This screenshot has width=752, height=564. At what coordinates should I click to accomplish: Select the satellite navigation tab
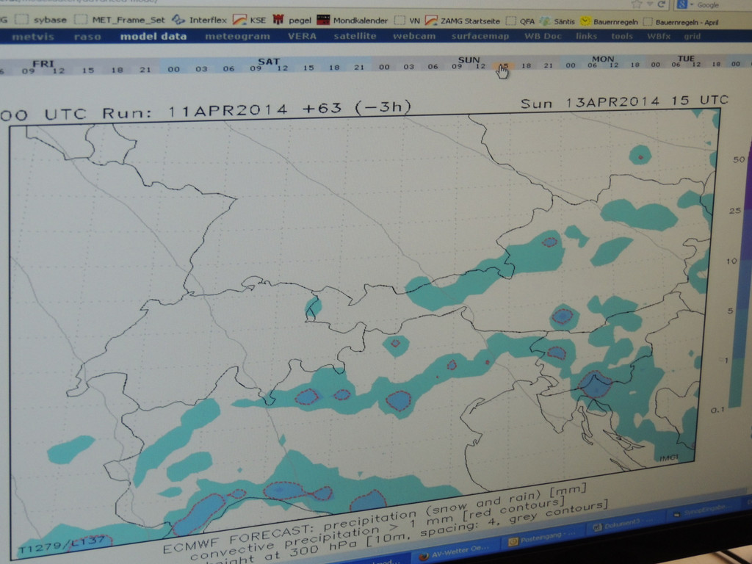click(355, 35)
